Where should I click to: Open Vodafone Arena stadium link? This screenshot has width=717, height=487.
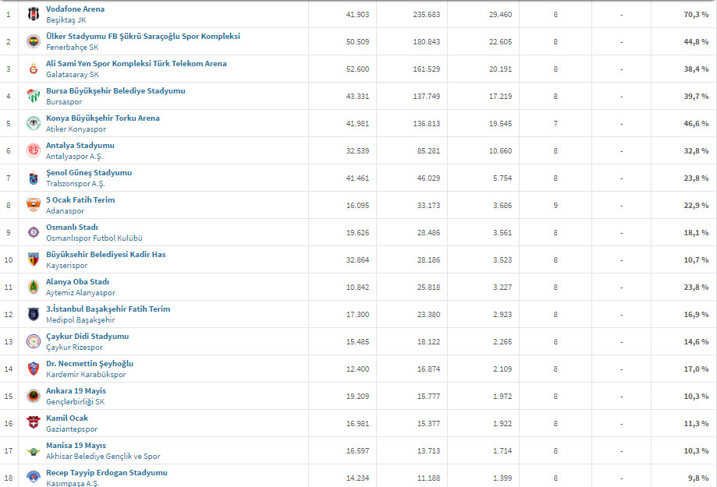(75, 9)
